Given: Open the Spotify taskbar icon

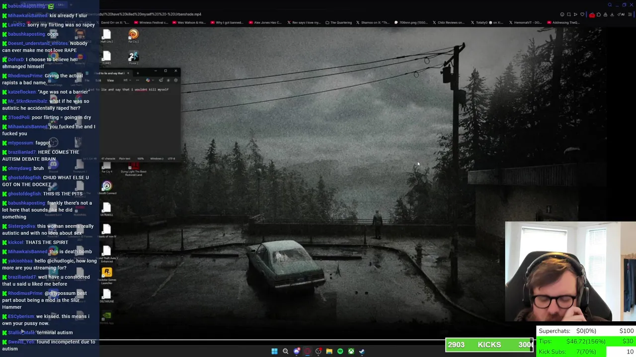Looking at the screenshot, I should click(x=340, y=351).
